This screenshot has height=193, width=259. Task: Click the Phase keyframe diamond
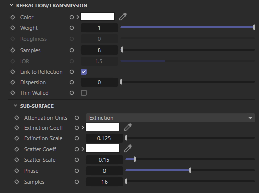17,171
